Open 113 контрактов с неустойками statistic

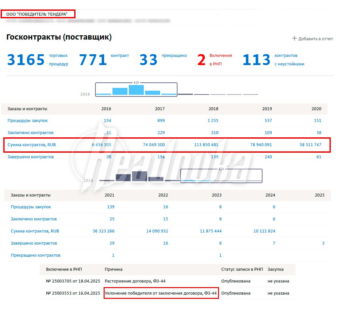[257, 60]
